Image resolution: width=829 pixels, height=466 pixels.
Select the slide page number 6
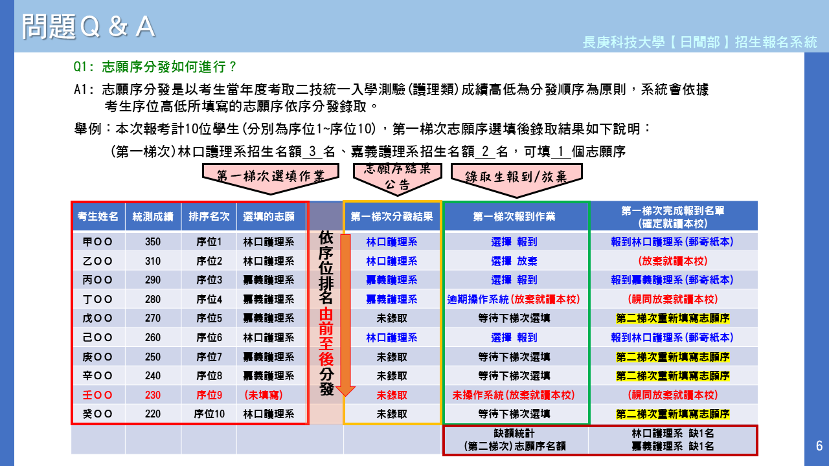pos(819,446)
